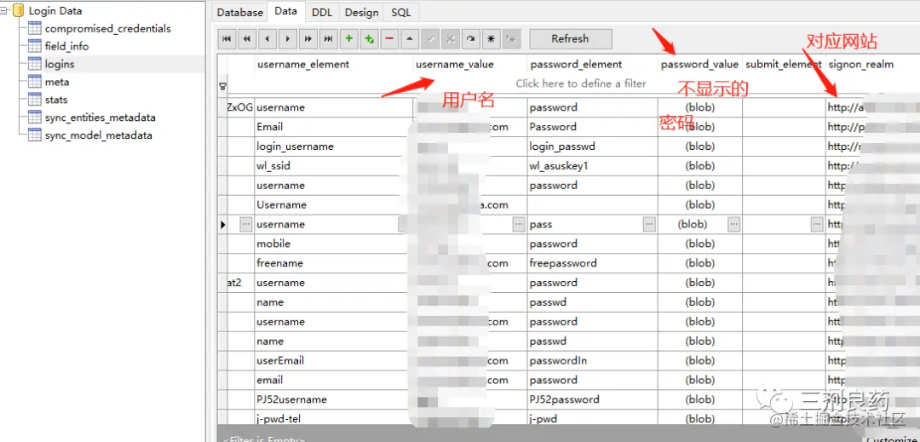Select sync_entities_metadata table
This screenshot has height=442, width=920.
pos(100,118)
